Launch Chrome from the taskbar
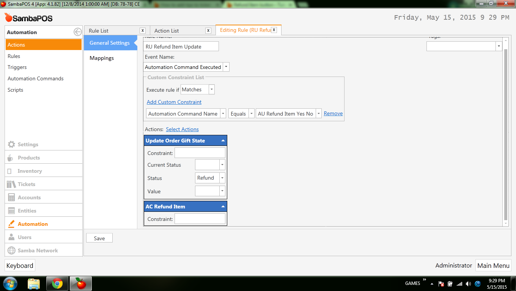The image size is (516, 291). pyautogui.click(x=57, y=283)
